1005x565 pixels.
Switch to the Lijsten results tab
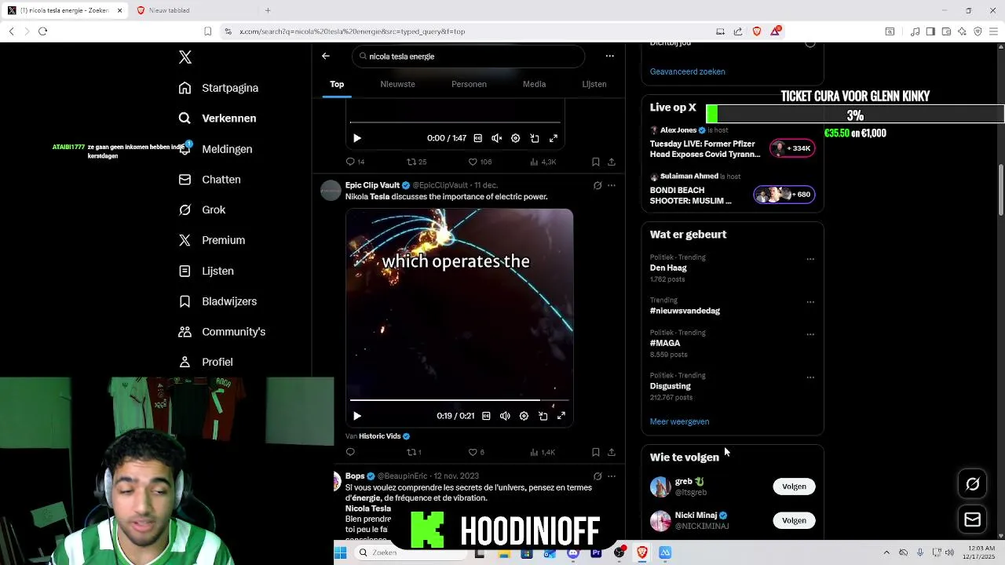(594, 84)
